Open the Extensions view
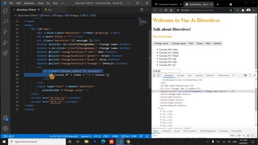258x145 pixels. 5,53
